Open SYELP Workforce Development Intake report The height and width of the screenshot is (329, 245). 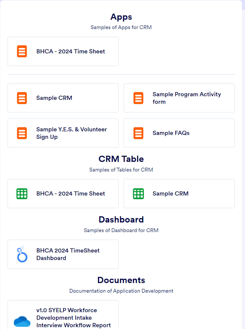tap(73, 318)
